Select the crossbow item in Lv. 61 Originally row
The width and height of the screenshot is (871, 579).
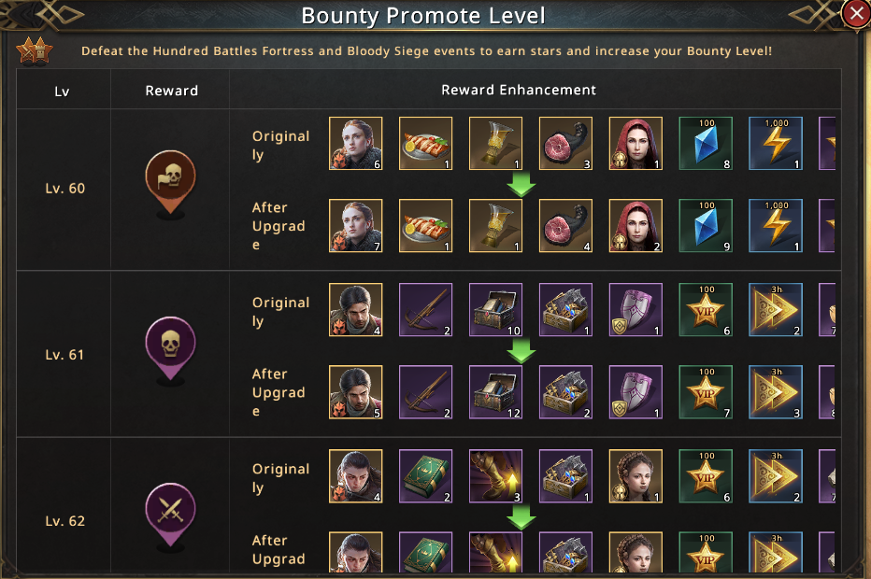(x=425, y=310)
